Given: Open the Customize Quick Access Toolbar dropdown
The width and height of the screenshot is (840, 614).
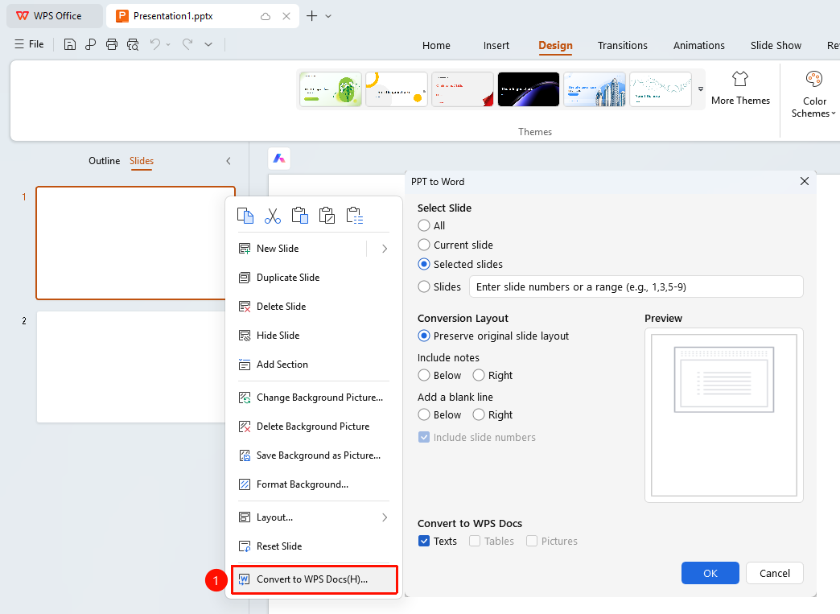Looking at the screenshot, I should click(208, 44).
